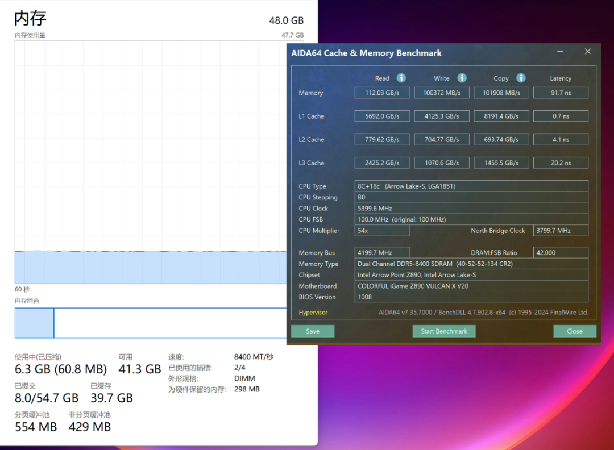Screen dimensions: 614x450
Task: Click CPU FSB value 100.0 MHz
Action: [471, 219]
